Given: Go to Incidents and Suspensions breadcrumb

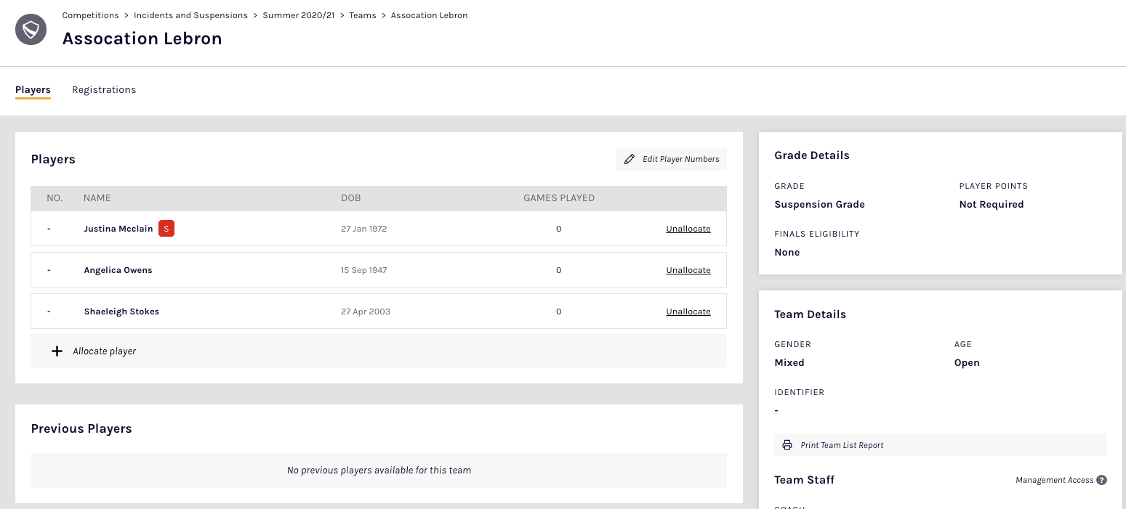Looking at the screenshot, I should [x=190, y=15].
